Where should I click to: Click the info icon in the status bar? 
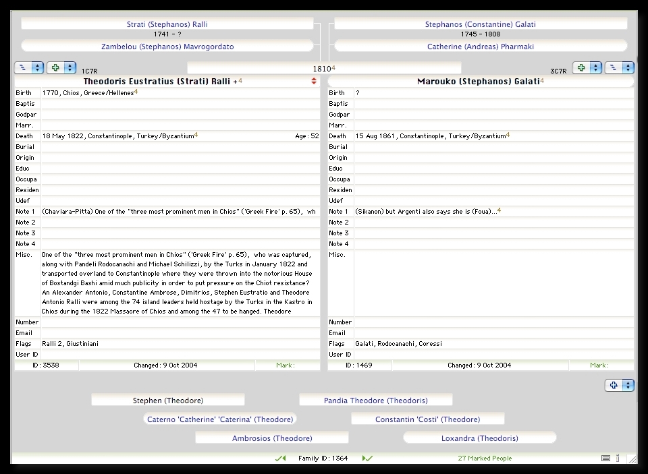tap(618, 458)
